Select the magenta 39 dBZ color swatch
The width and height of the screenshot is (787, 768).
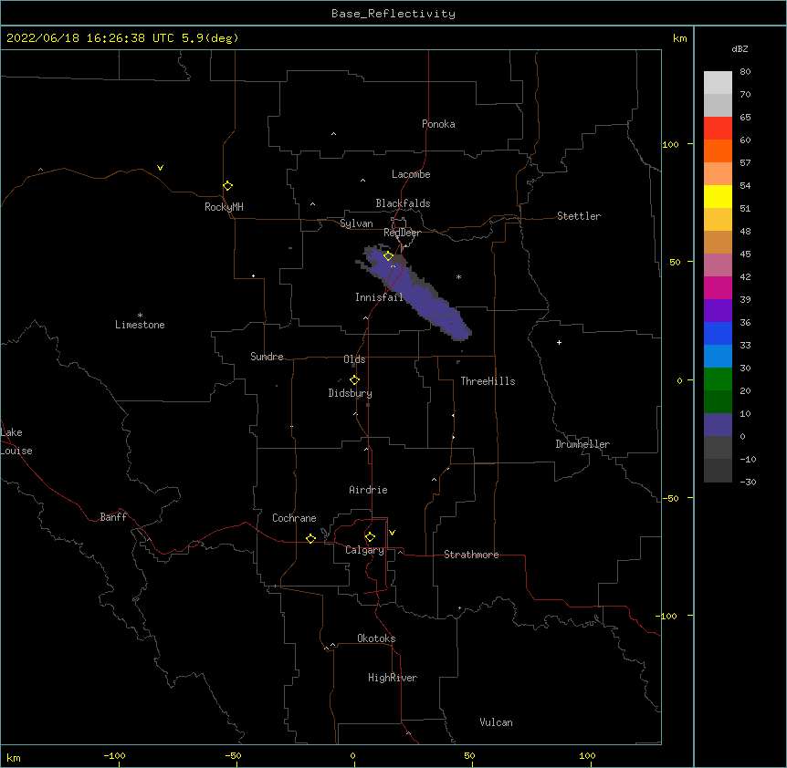(x=718, y=287)
